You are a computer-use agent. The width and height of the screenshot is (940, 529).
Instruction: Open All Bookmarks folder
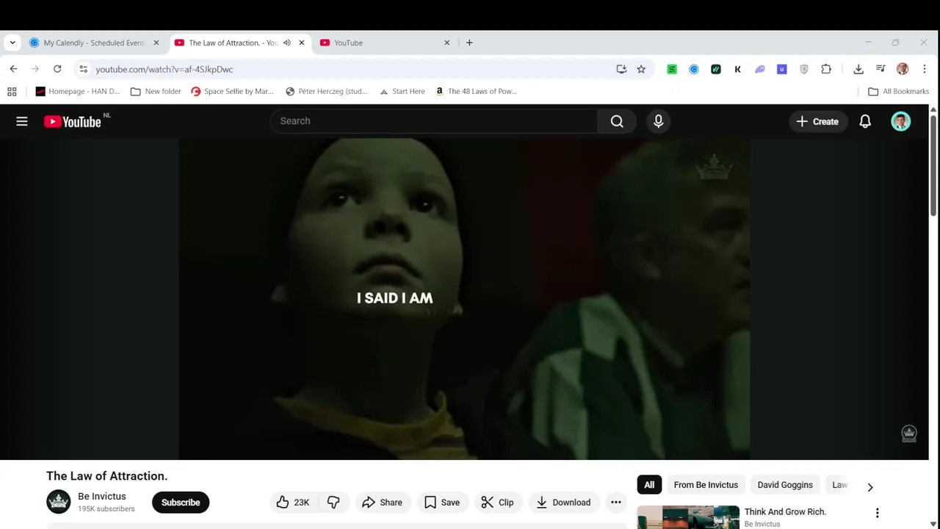[x=898, y=92]
